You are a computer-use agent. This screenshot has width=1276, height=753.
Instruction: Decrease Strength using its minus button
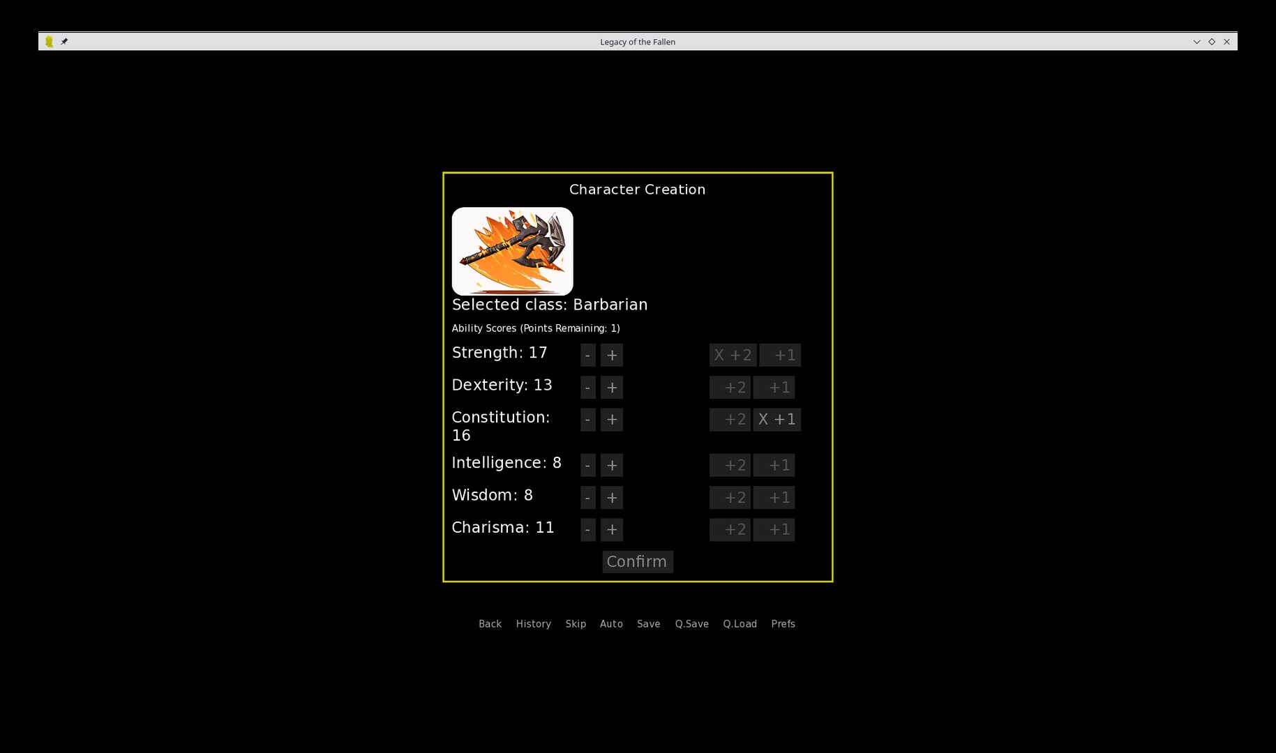[x=587, y=355]
